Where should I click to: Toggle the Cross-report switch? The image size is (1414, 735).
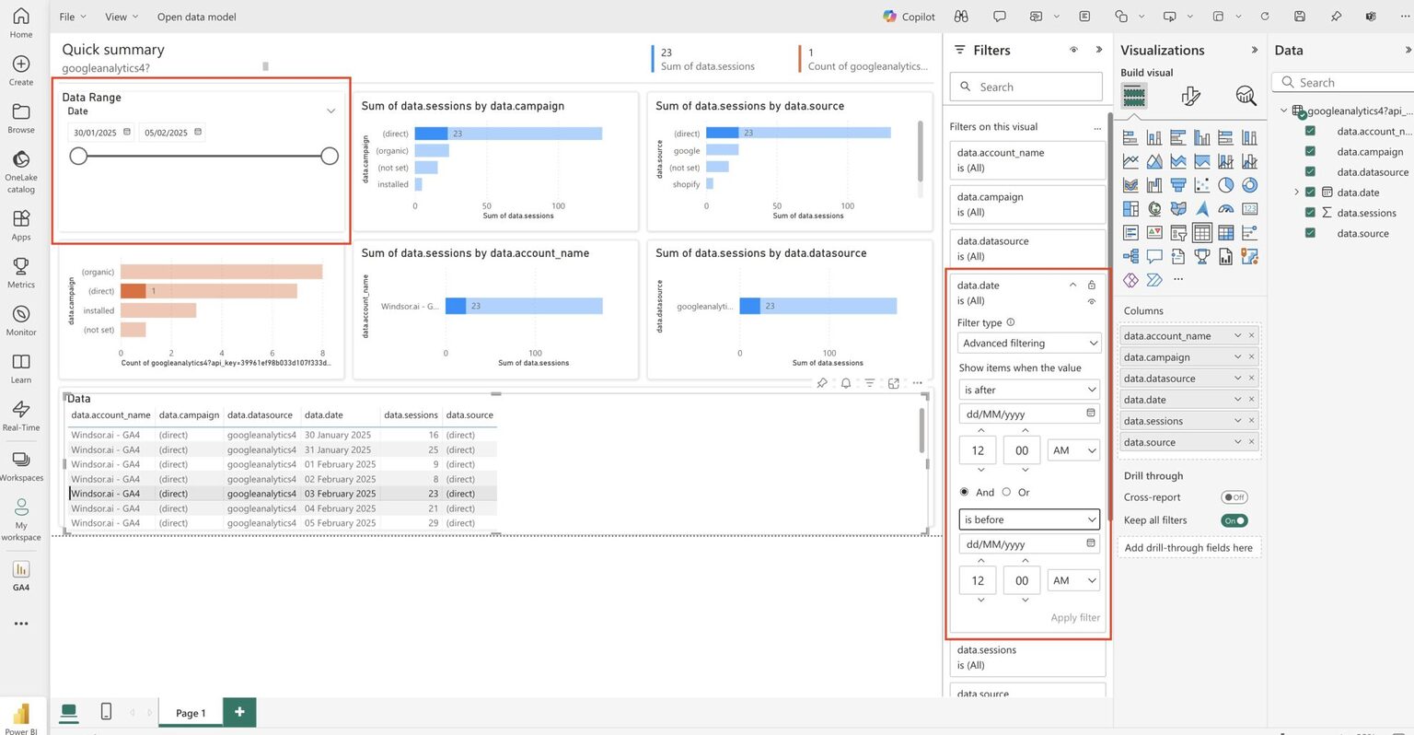[1234, 497]
